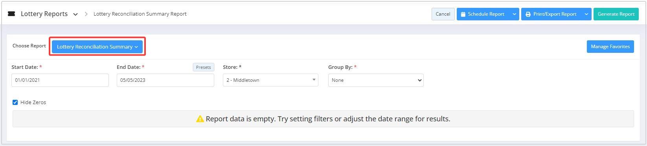
Task: Open the Schedule Report dropdown arrow
Action: tap(514, 14)
